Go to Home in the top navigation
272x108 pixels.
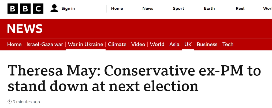tap(117, 9)
